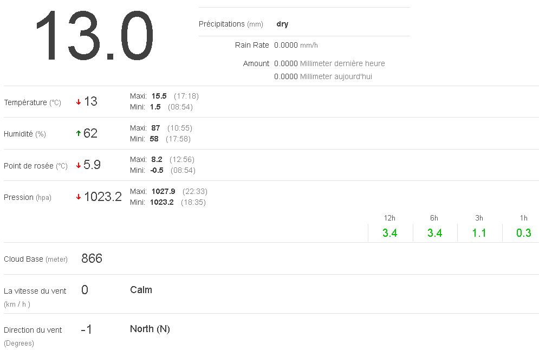Click the Pression (hpa) label
539x350 pixels.
pos(28,197)
